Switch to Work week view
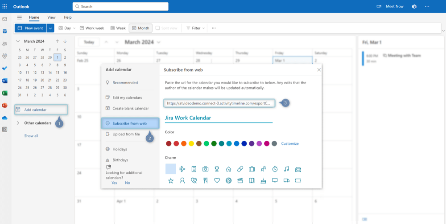 (92, 28)
